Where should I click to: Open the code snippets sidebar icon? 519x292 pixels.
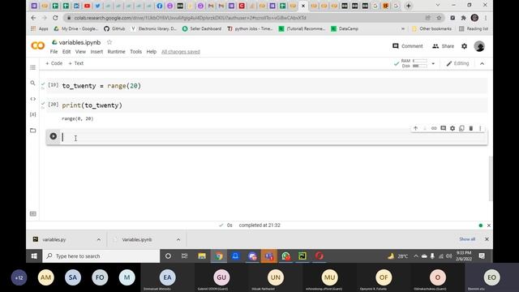32,99
